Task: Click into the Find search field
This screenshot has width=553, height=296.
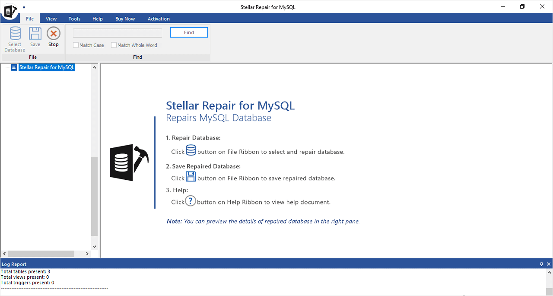Action: (x=118, y=33)
